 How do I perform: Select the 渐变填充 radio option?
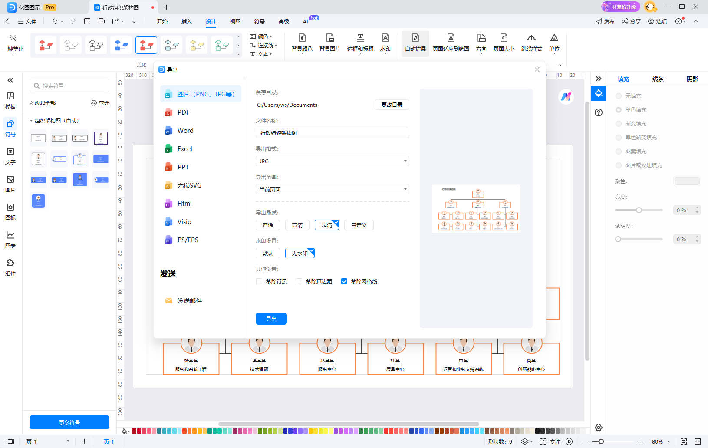click(619, 124)
